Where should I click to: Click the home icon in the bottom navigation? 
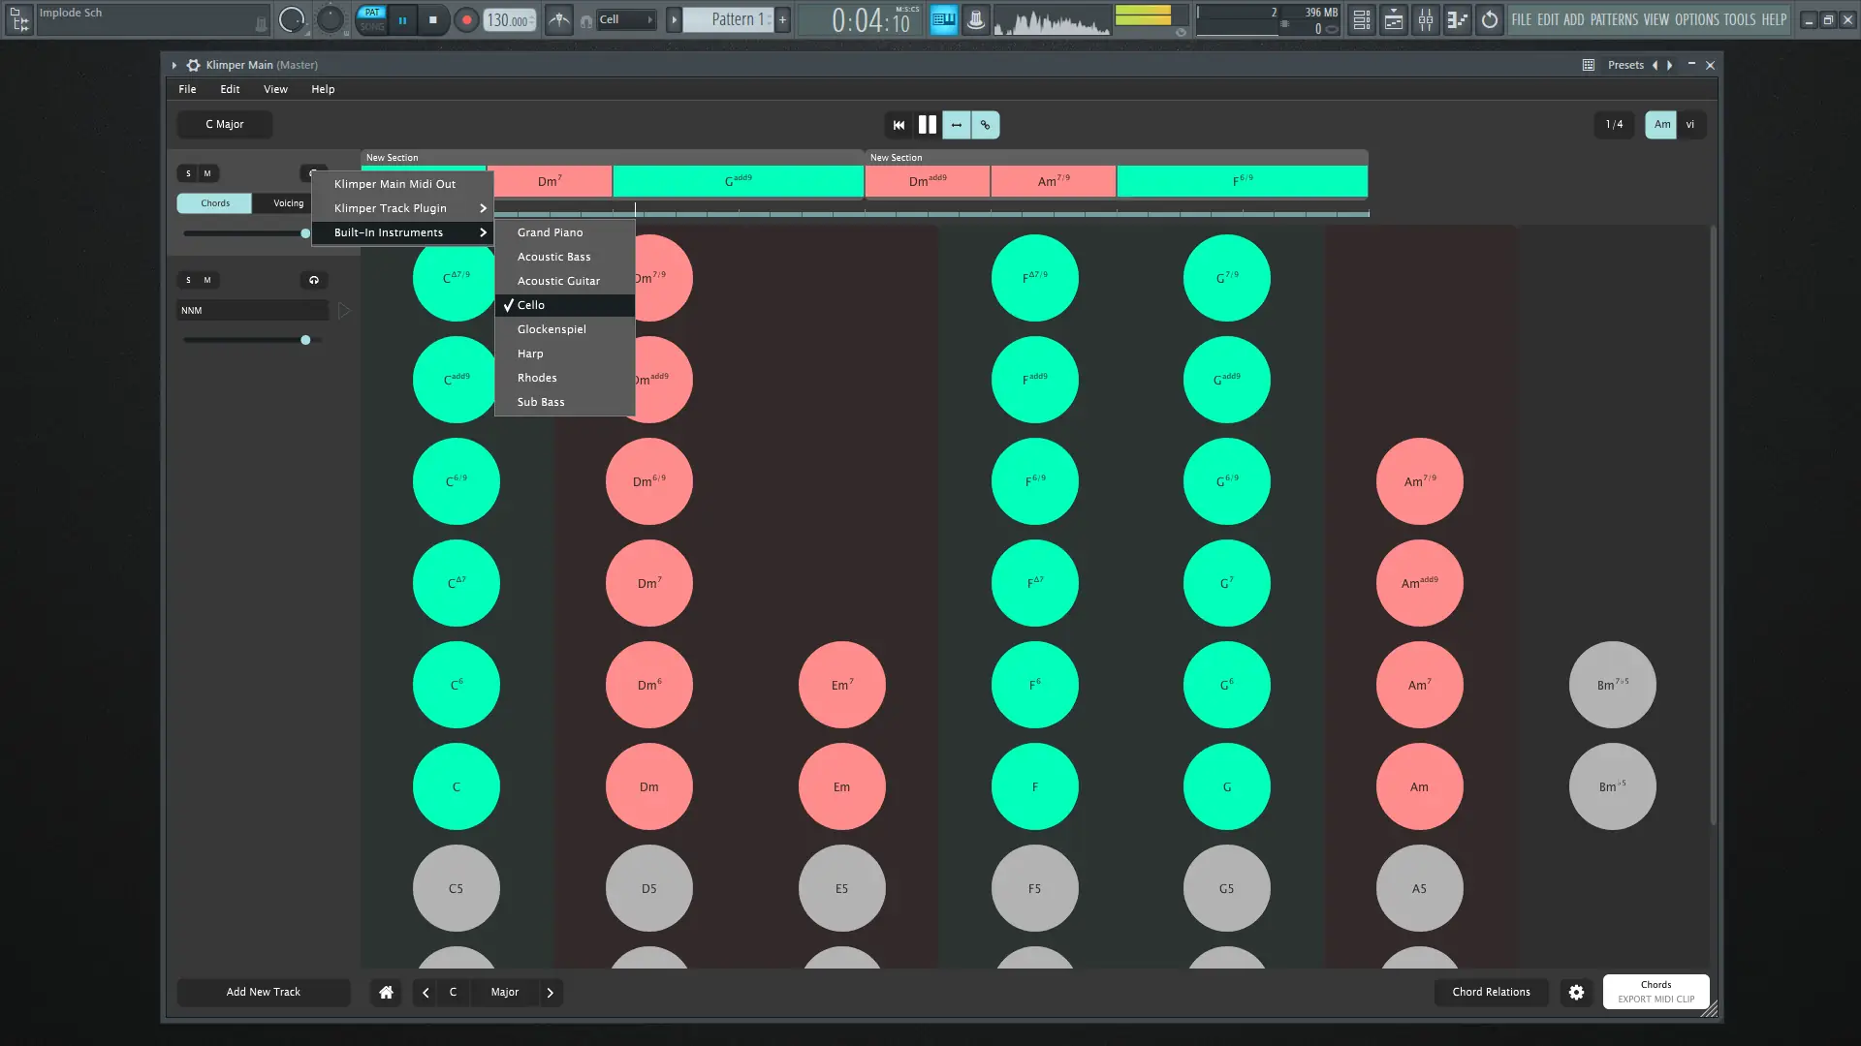(385, 992)
